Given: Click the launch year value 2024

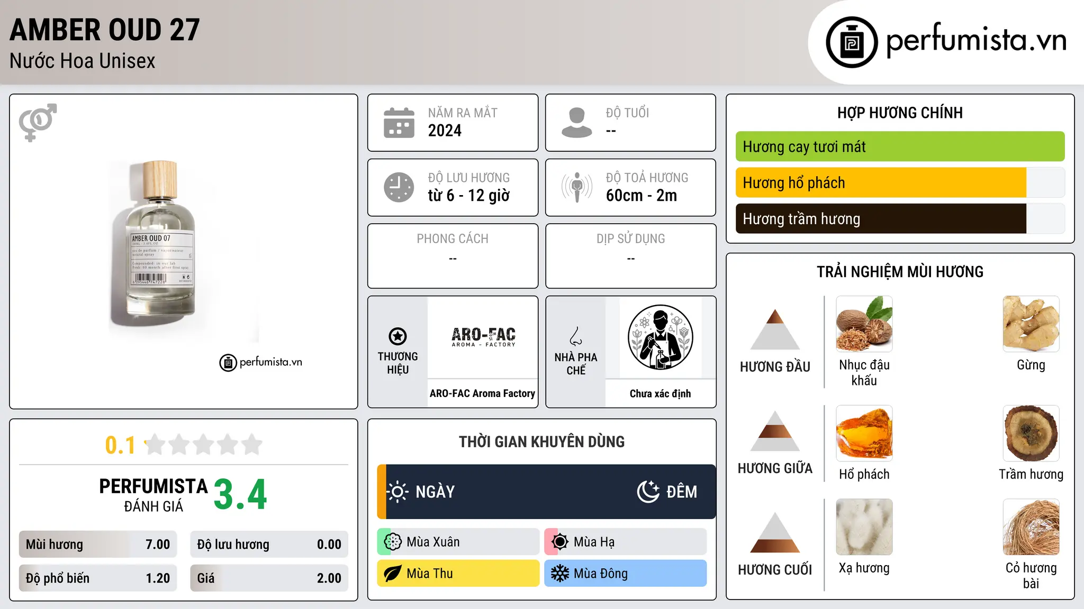Looking at the screenshot, I should (x=445, y=131).
